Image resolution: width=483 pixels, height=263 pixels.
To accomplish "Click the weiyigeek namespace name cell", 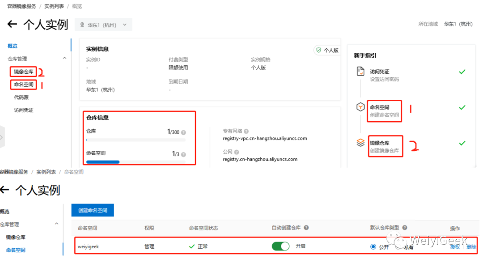I will (88, 247).
